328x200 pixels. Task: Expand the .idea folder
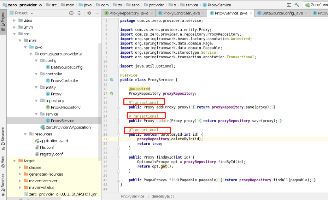click(x=14, y=20)
